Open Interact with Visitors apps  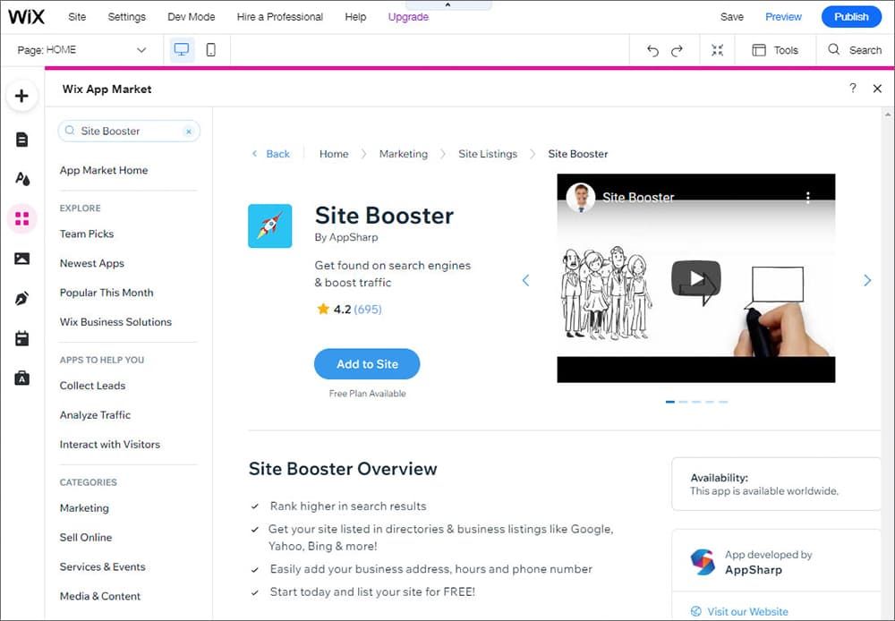[109, 444]
